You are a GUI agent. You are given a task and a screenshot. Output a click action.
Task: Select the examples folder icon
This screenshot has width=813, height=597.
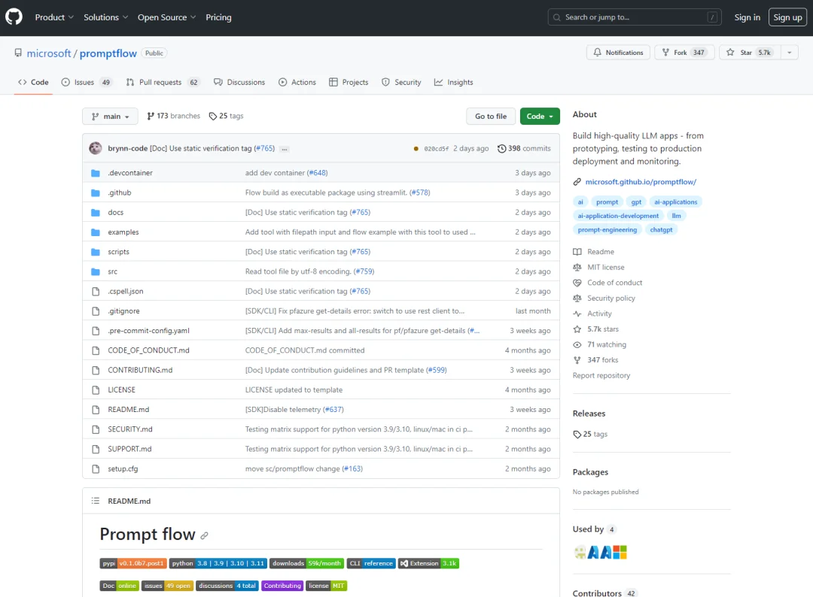96,232
